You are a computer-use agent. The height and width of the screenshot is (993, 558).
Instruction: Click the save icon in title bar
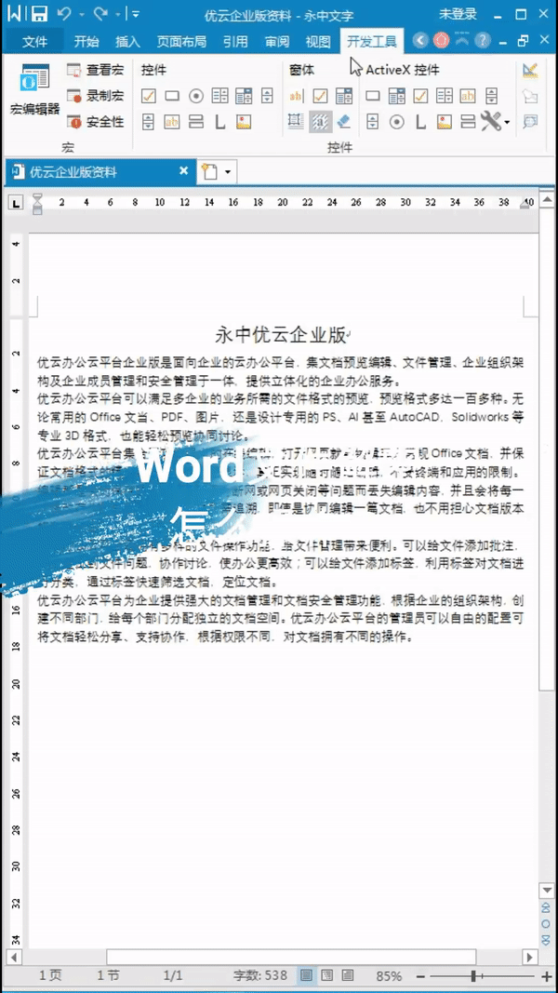click(38, 14)
